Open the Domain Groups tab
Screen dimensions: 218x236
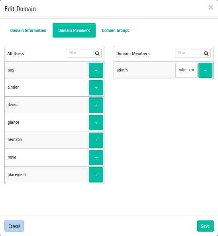(x=116, y=30)
